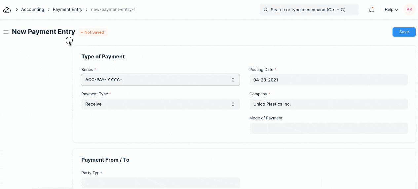Click the Not Saved status indicator
The image size is (418, 189).
pos(93,32)
